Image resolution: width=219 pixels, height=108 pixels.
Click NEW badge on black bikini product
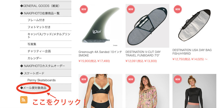click(x=84, y=79)
